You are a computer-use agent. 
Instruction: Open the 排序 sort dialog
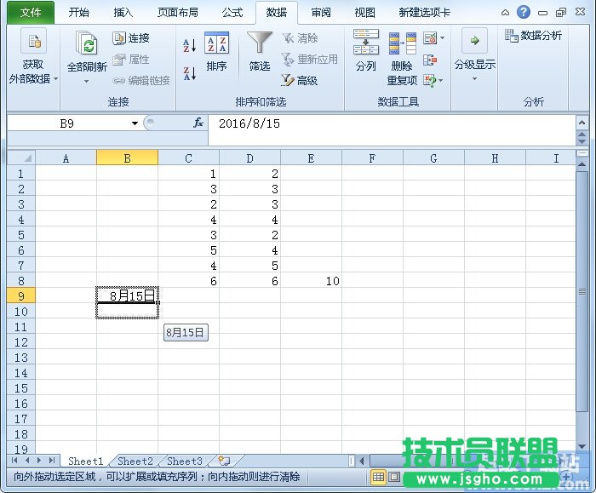[216, 52]
